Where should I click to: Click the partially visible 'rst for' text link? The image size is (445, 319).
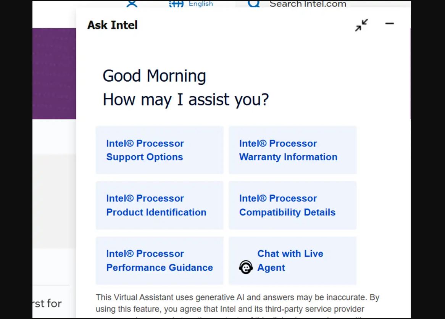(46, 304)
